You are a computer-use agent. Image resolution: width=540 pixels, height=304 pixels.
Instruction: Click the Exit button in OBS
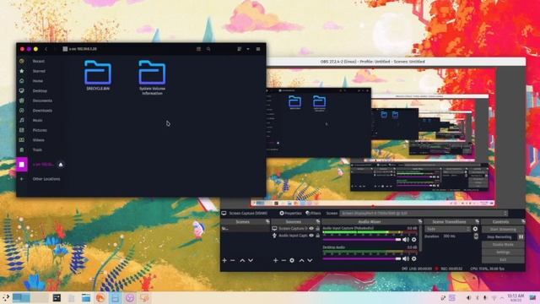pos(503,260)
